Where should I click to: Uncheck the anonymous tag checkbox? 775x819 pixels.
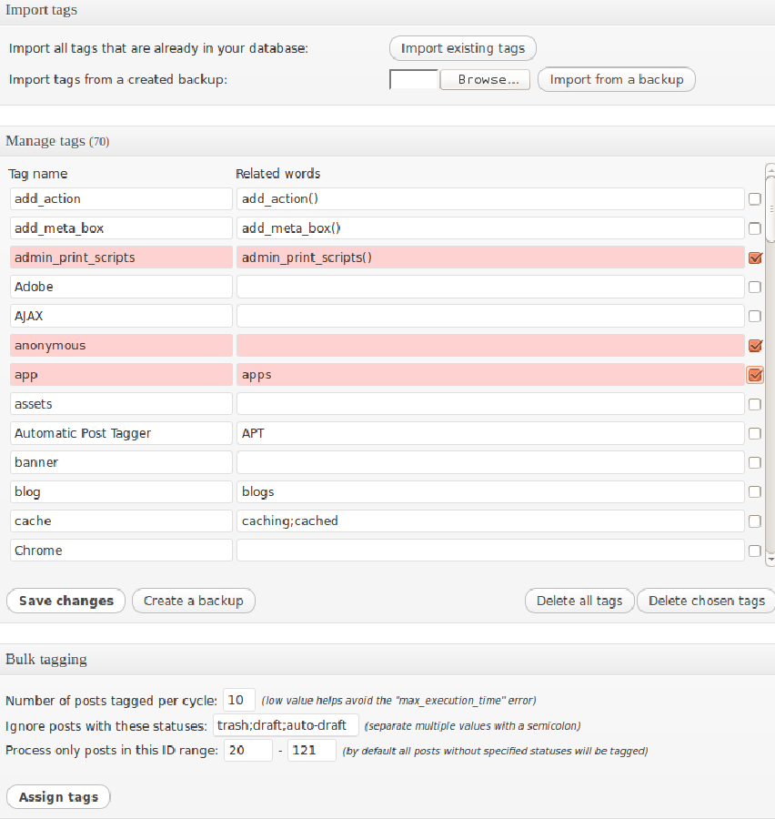click(755, 345)
